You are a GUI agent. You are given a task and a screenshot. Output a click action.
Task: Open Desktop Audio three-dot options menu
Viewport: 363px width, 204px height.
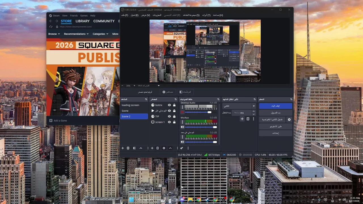click(182, 107)
